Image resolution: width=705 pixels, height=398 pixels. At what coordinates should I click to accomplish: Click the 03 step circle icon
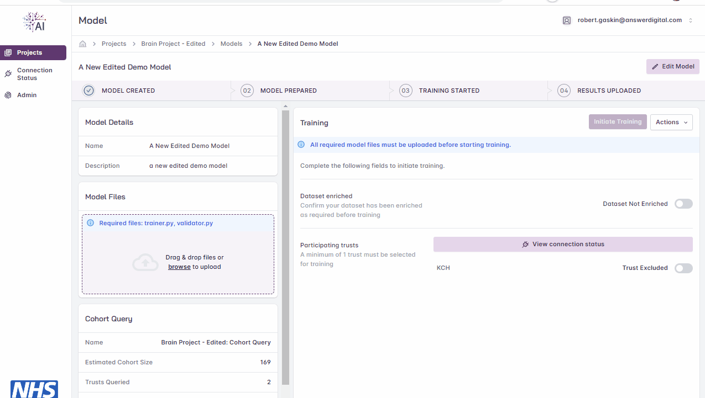click(406, 91)
